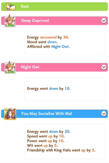Collapse the Sleep Deprived event section

(104, 21)
